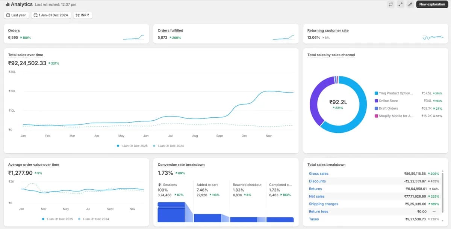The width and height of the screenshot is (451, 229).
Task: Open Total sales by sales channel report
Action: point(331,55)
